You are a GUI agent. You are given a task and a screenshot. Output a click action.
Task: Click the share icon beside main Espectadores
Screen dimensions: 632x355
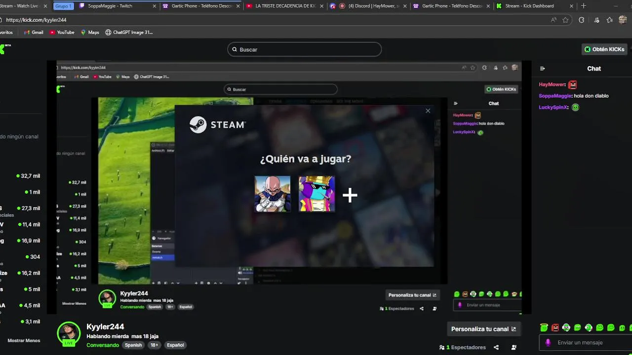496,348
